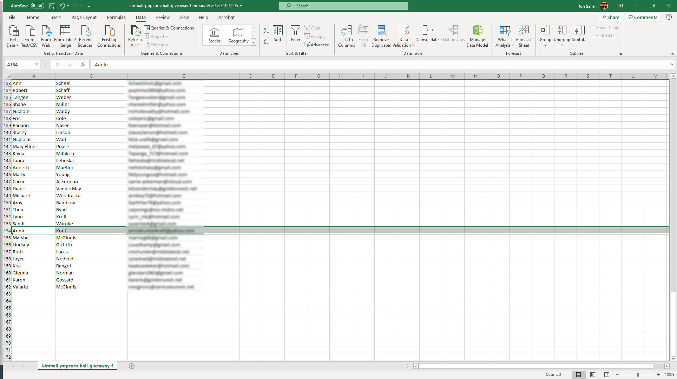Toggle the AutoSave switch
Screen dimensions: 677x379
click(x=37, y=6)
